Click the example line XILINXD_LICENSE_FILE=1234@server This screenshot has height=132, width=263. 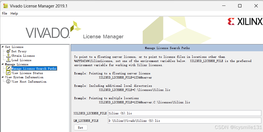click(x=126, y=77)
